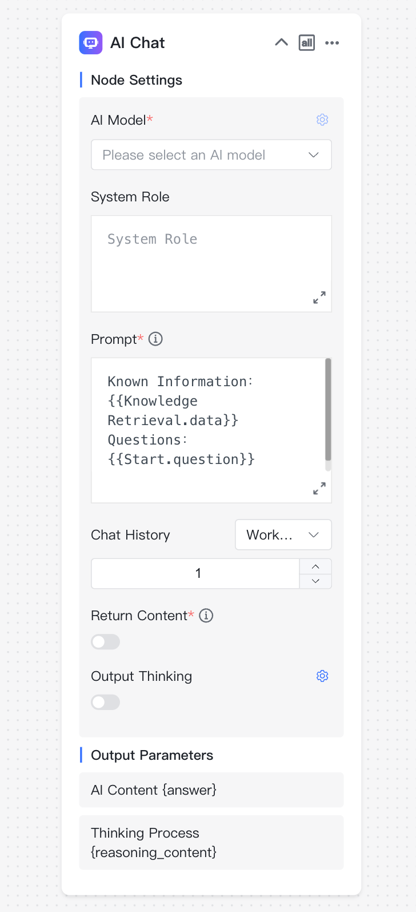The width and height of the screenshot is (416, 912).
Task: Open the three-dot more options menu
Action: click(x=332, y=43)
